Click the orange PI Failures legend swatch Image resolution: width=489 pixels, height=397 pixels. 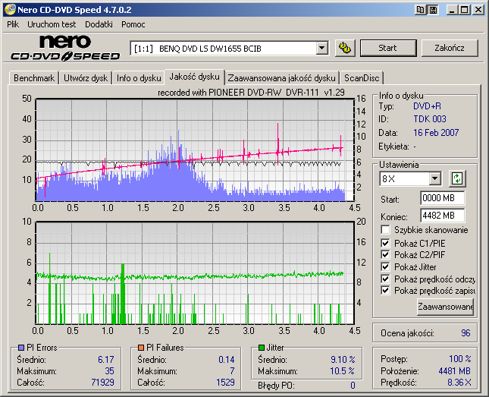(x=141, y=348)
